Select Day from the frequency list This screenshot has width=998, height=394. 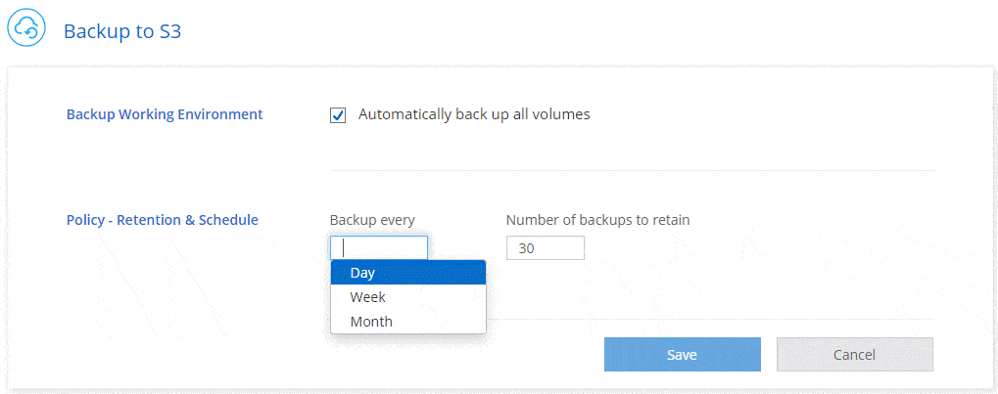coord(408,273)
